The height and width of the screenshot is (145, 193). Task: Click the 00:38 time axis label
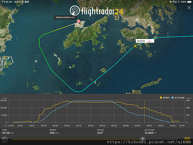(x=126, y=126)
